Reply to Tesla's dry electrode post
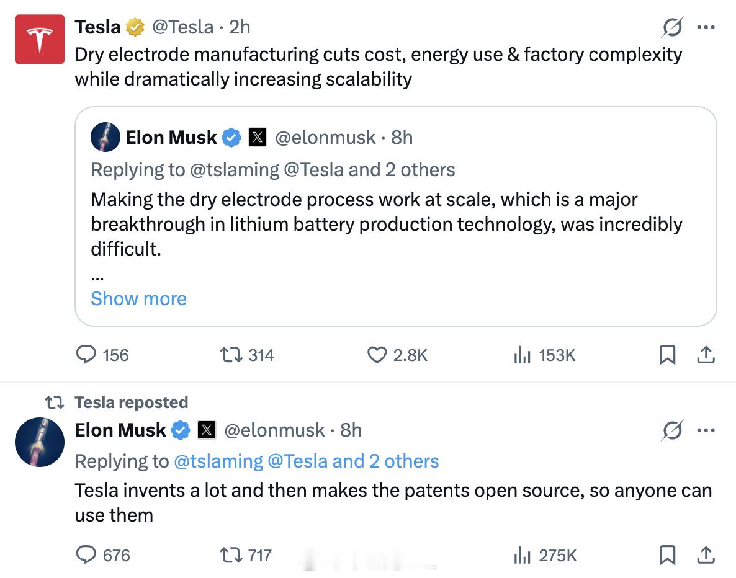The height and width of the screenshot is (578, 736). click(86, 355)
